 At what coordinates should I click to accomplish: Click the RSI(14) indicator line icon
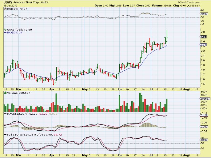5,9
